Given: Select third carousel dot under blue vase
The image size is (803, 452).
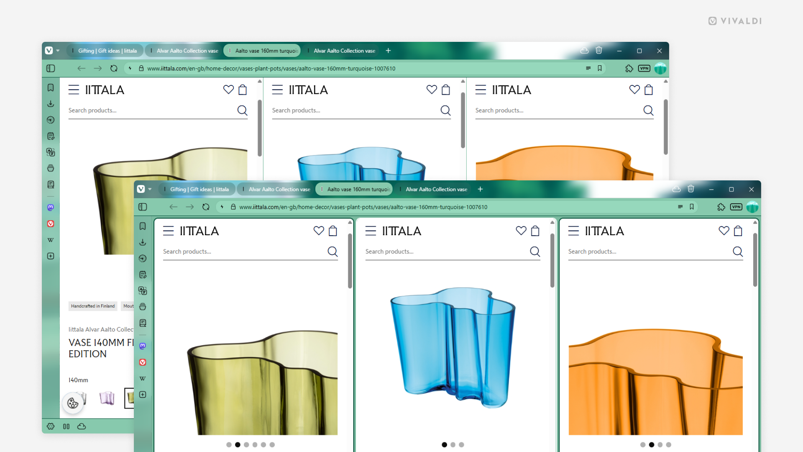Looking at the screenshot, I should coord(461,444).
